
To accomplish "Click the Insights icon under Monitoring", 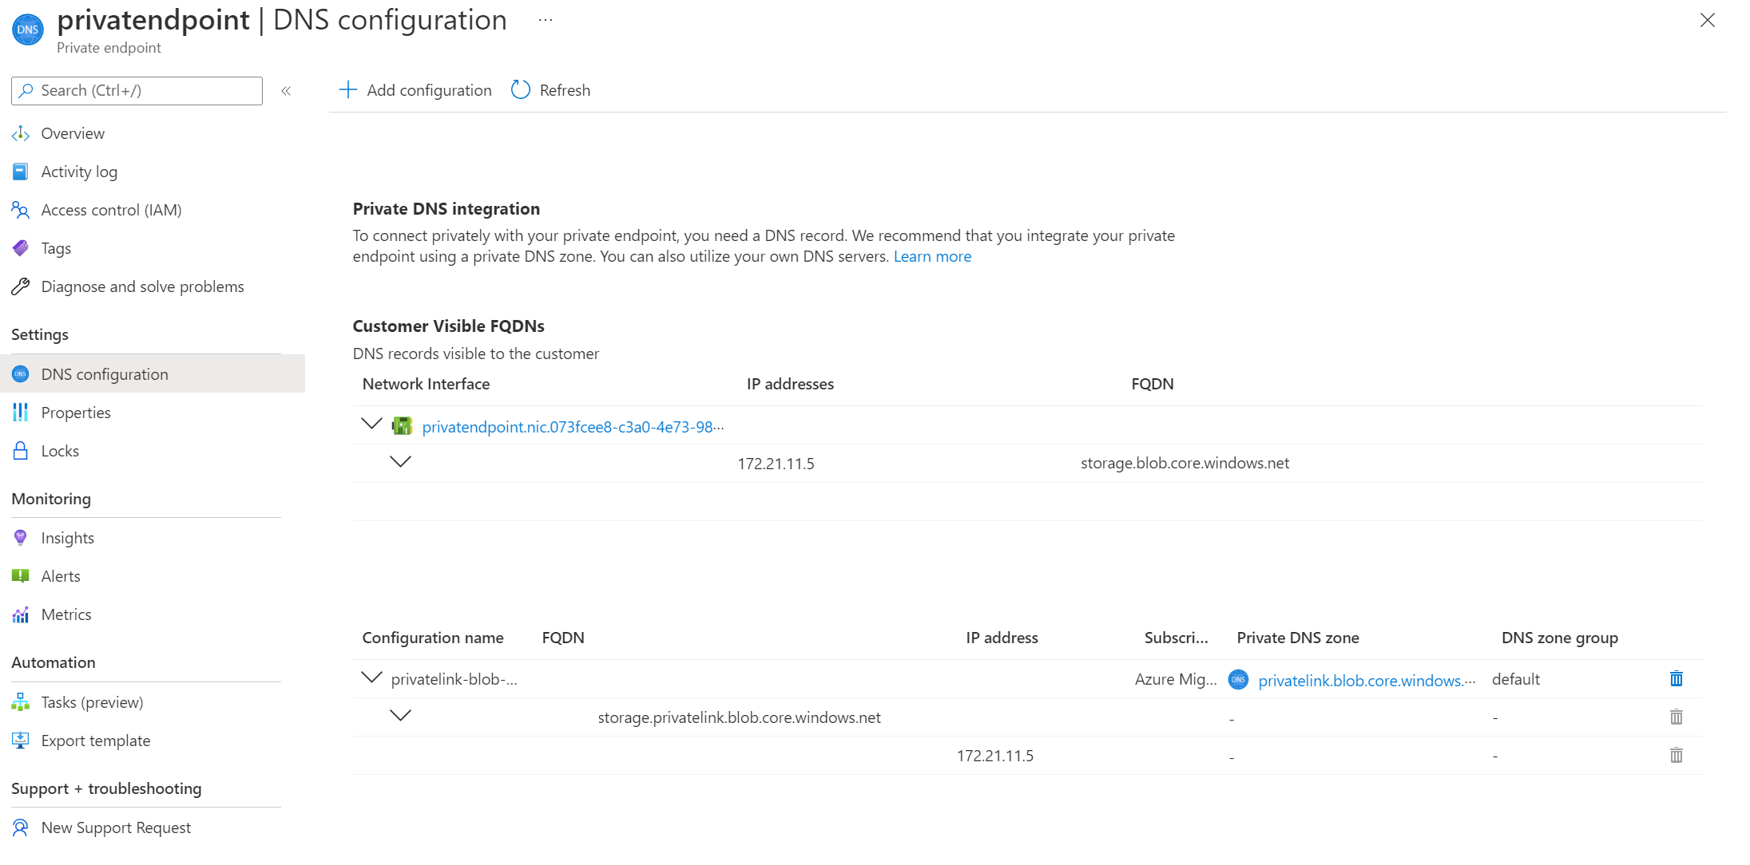I will [20, 537].
